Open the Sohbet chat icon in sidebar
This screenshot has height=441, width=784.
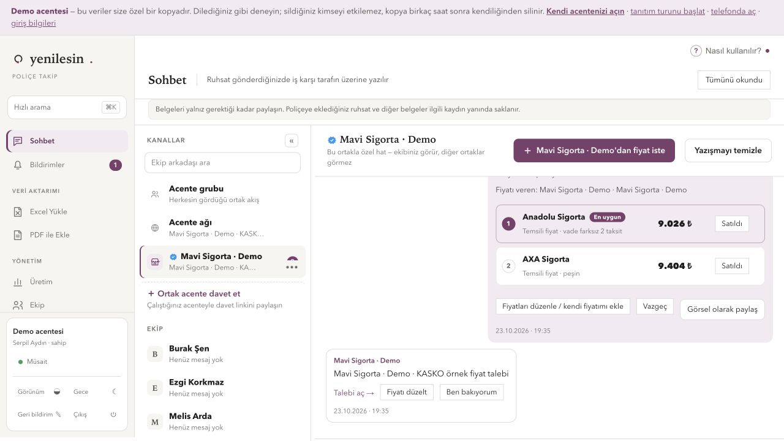(x=18, y=141)
